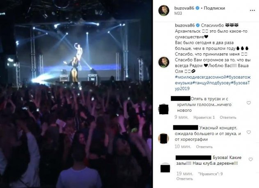View likes 'Нравится: 1' on first comment
The image size is (259, 188).
point(204,118)
